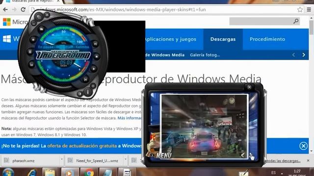This screenshot has height=176, width=314.
Task: Open the info button on the skin
Action: (x=87, y=92)
